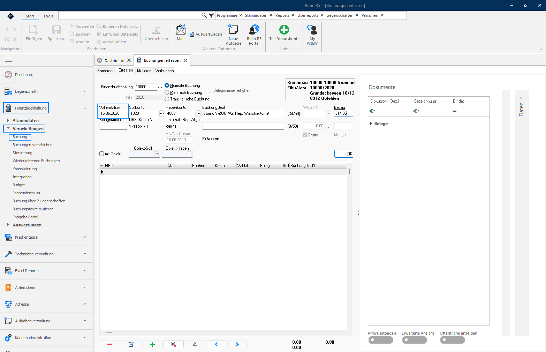546x352 pixels.
Task: Switch to the Bordereau subtab
Action: click(x=106, y=71)
